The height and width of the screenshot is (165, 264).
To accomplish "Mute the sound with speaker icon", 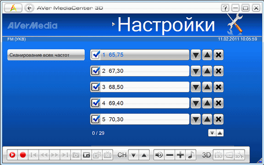I will 159,155.
